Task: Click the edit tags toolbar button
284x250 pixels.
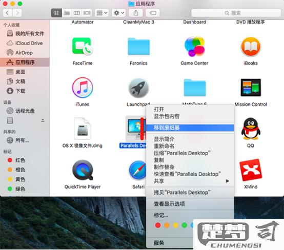Action: (153, 13)
